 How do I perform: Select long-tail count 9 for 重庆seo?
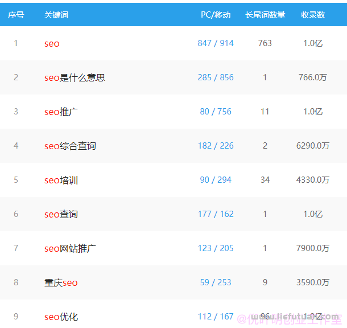[x=265, y=282]
